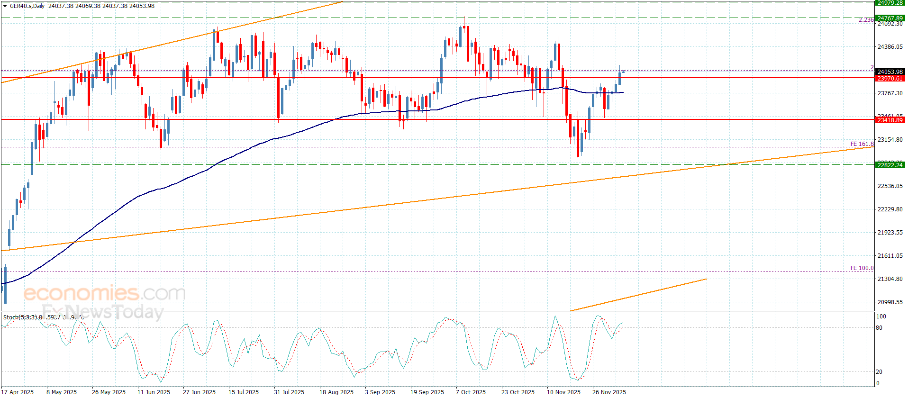Click the green 24979.28 price tag
This screenshot has width=908, height=398.
coord(890,3)
